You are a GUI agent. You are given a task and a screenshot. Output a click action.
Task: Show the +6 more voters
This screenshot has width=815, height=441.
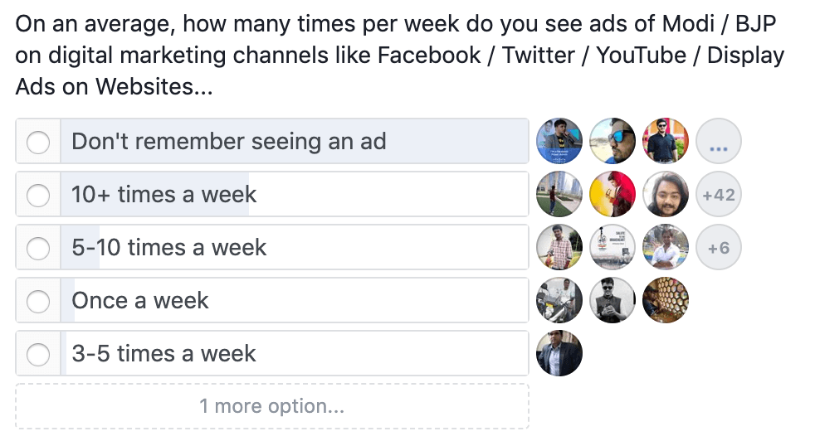point(719,248)
